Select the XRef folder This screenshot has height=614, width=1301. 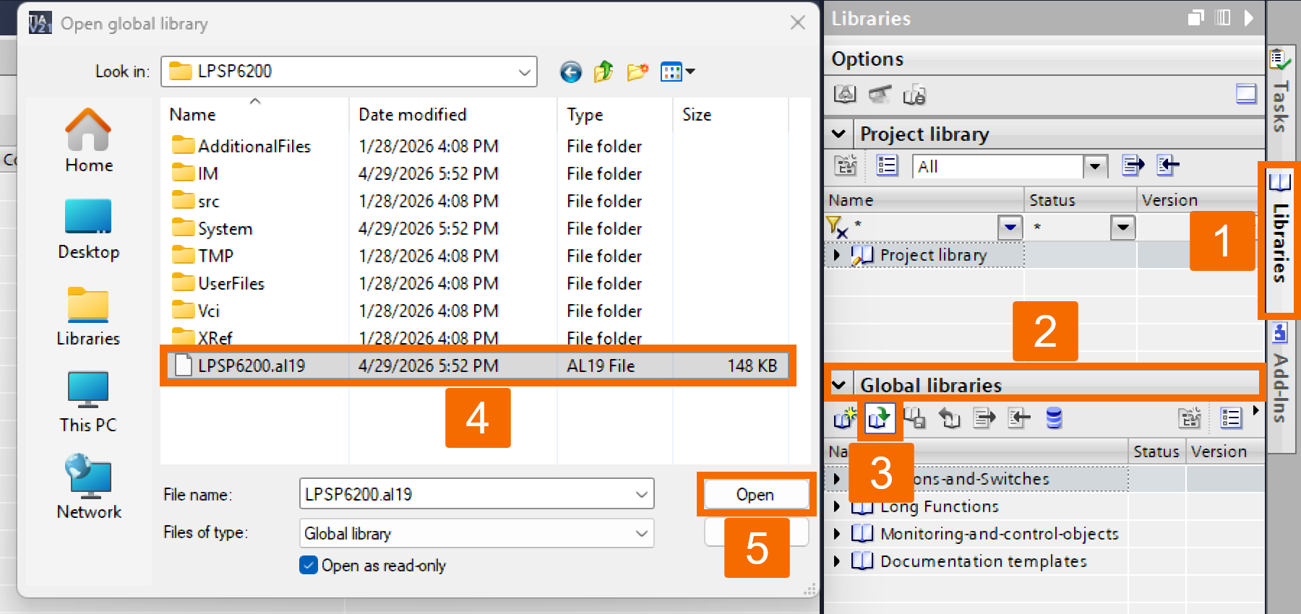click(x=202, y=337)
